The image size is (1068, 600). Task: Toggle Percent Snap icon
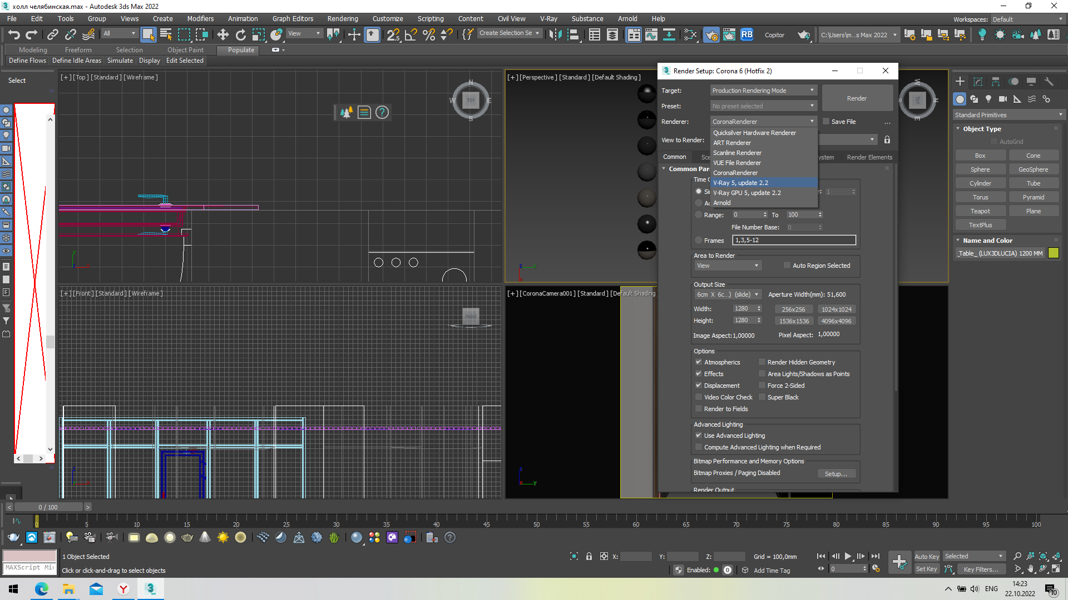(429, 34)
